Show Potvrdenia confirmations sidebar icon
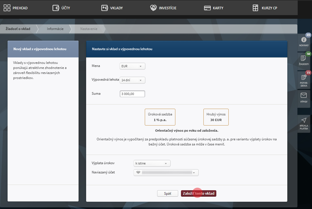The image size is (312, 209). [304, 77]
